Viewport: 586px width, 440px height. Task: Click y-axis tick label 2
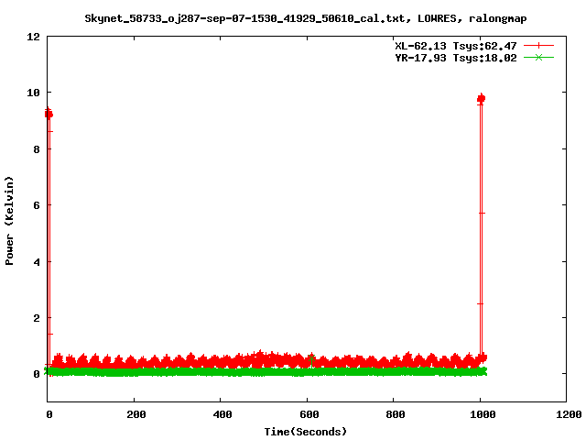coord(37,318)
